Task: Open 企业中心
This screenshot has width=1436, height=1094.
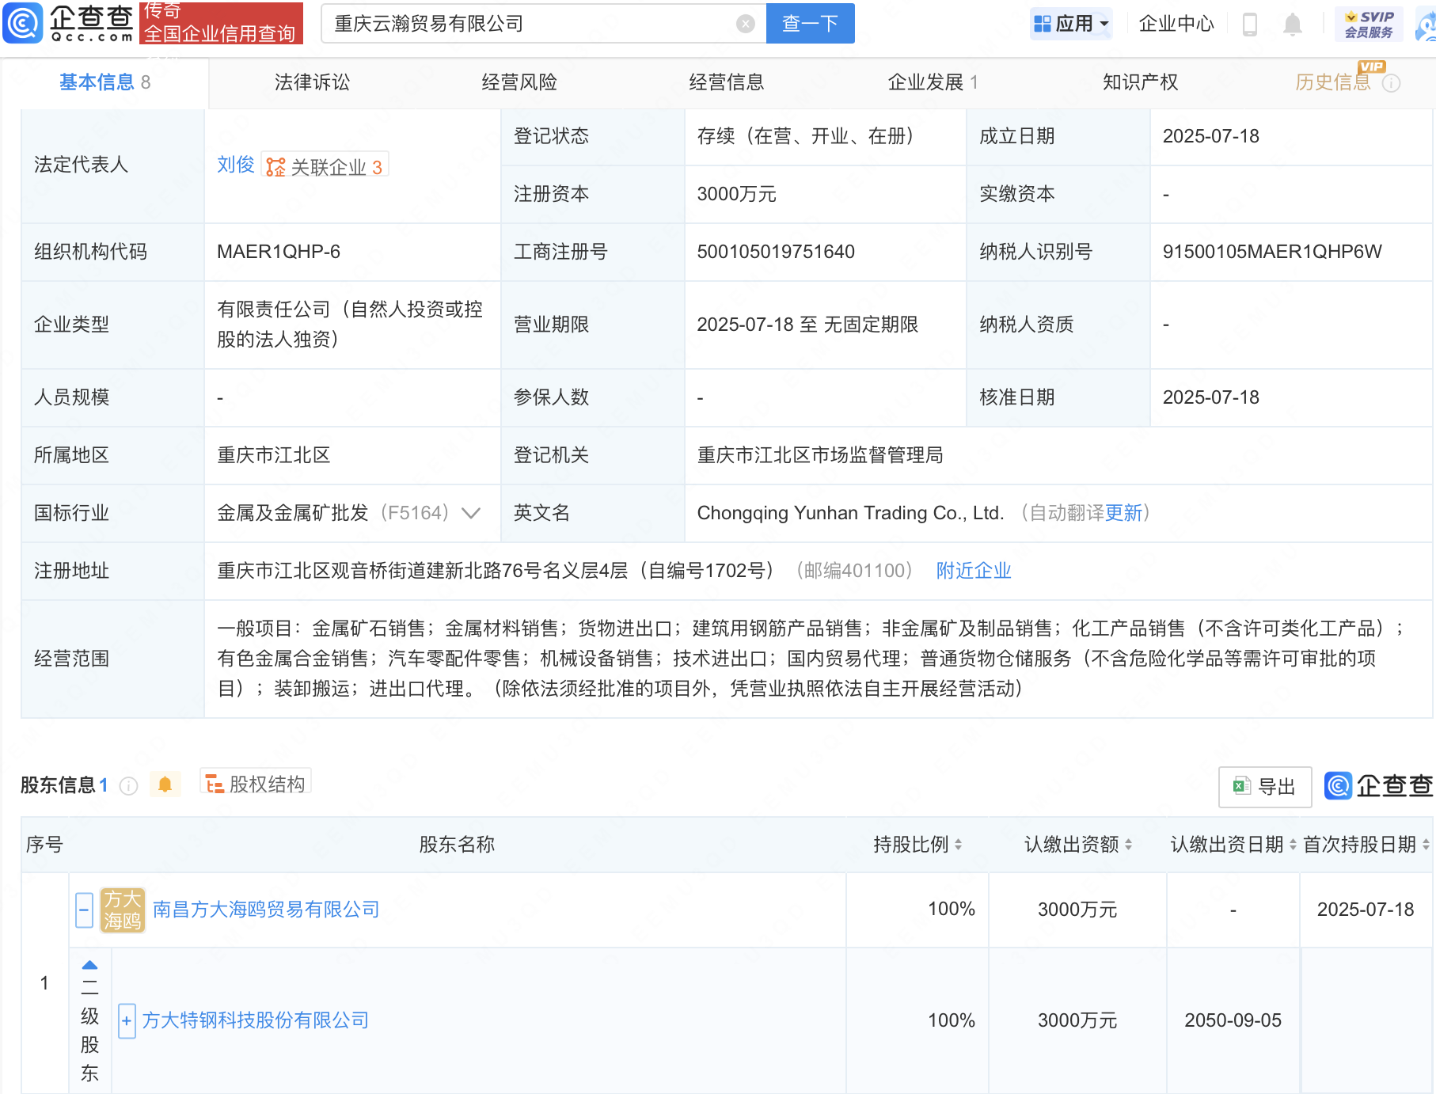Action: click(1176, 24)
